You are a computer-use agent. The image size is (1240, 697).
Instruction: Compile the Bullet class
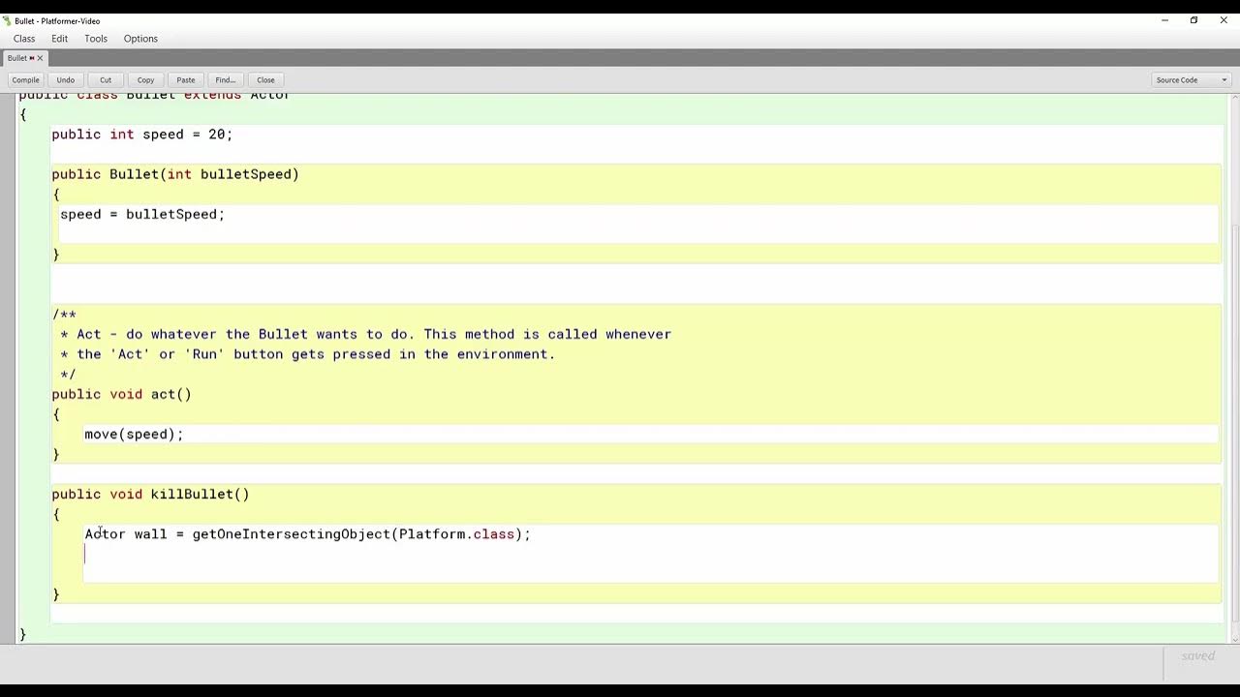coord(25,80)
